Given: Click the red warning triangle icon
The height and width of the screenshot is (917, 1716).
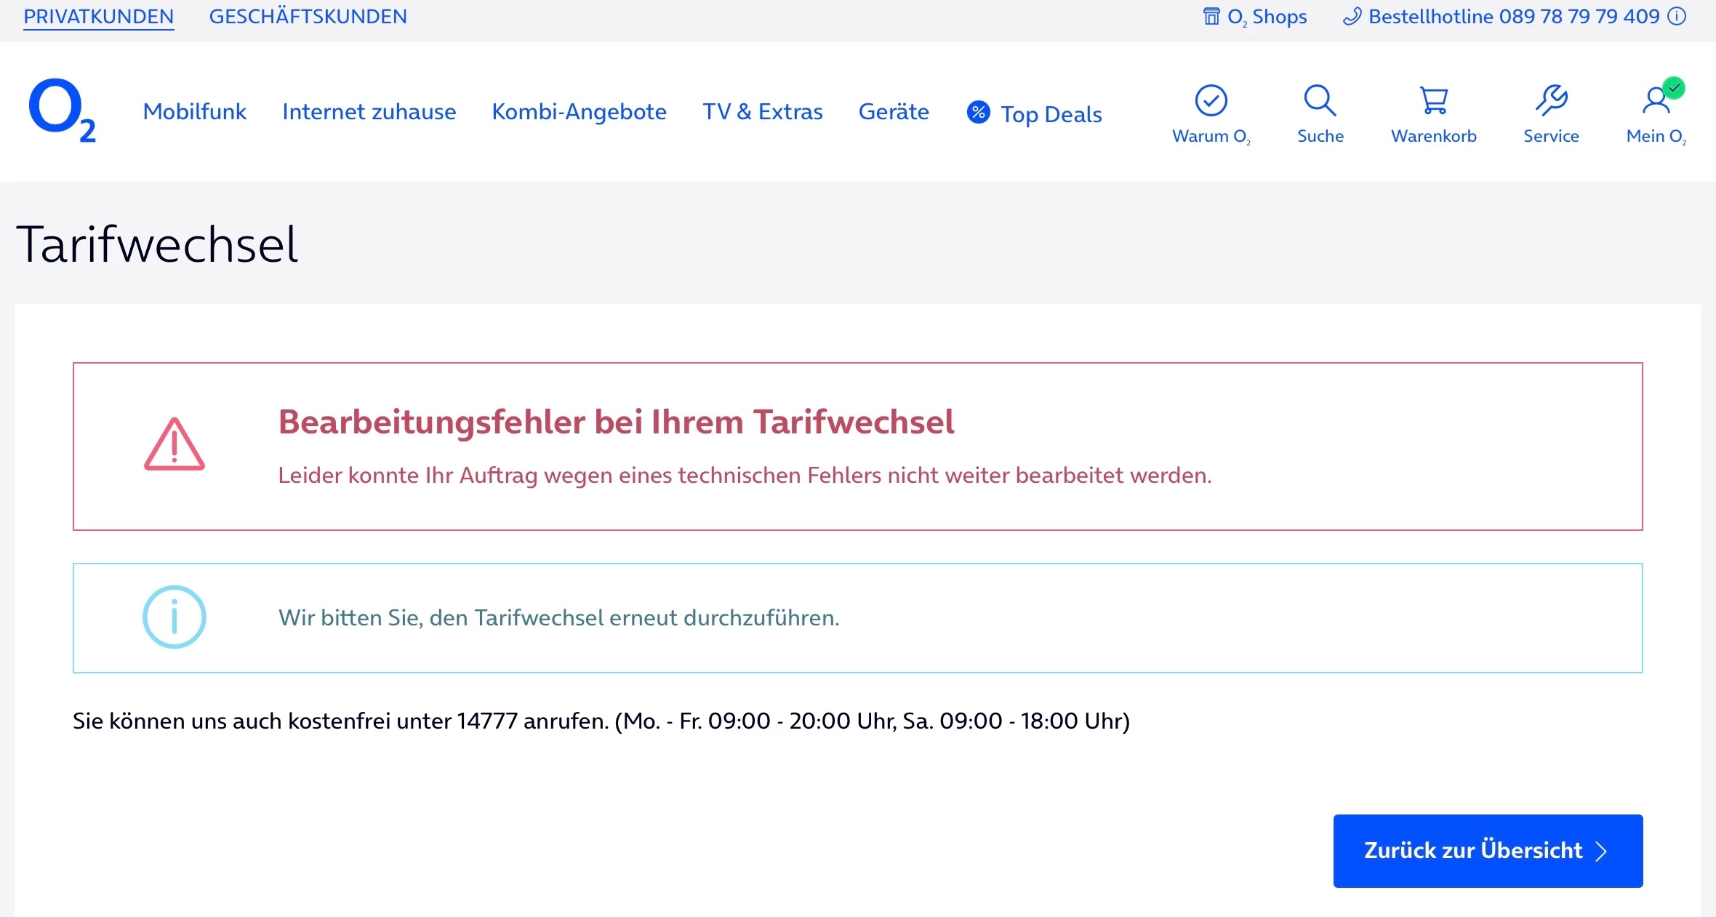Looking at the screenshot, I should tap(175, 445).
